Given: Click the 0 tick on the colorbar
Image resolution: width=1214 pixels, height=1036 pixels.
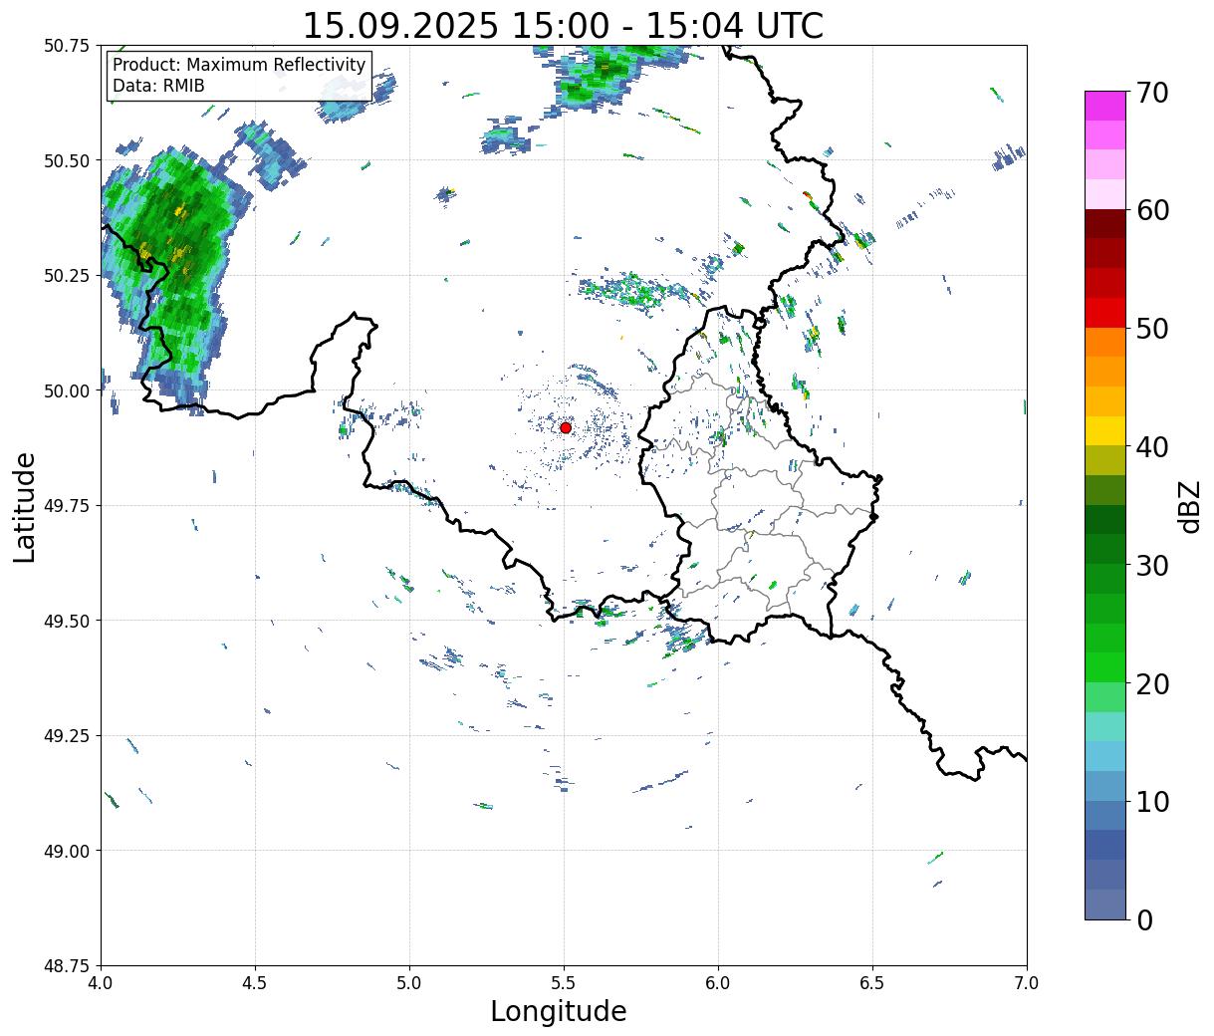Looking at the screenshot, I should 1143,920.
